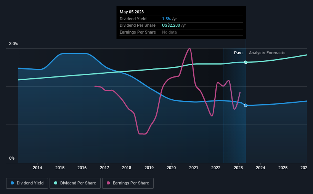Click the 2019 x-axis label

(149, 168)
